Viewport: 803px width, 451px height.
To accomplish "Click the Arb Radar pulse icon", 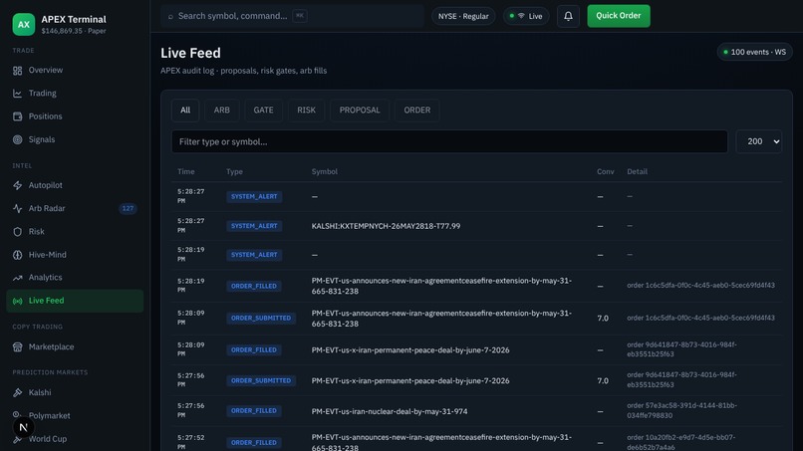I will pos(17,208).
